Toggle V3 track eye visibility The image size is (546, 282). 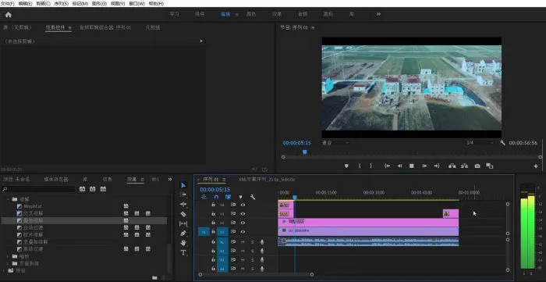[x=243, y=214]
